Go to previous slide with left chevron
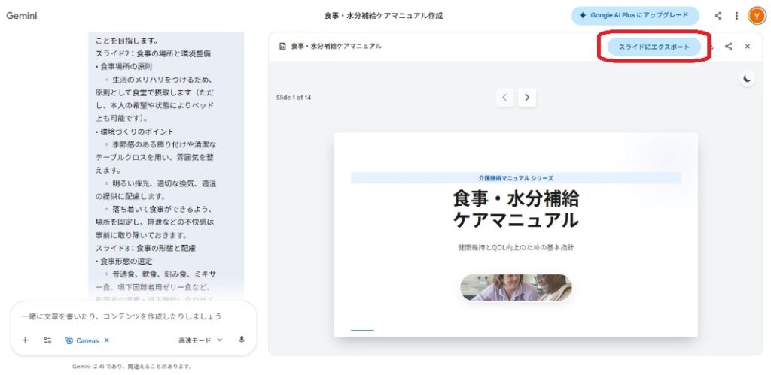 coord(505,97)
